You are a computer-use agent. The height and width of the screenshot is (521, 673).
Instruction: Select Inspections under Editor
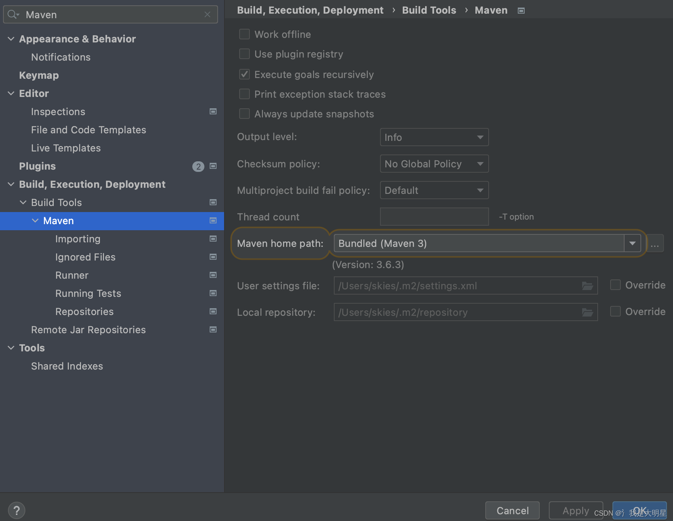tap(58, 112)
